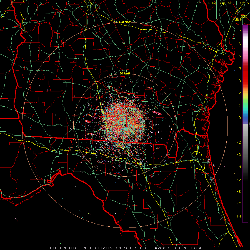Click the ZDR color scale bar
250x250 pixels.
245,124
